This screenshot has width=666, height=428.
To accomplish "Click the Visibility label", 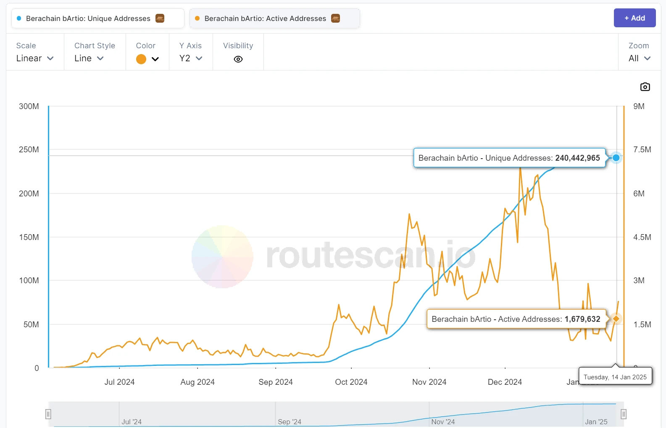I will [x=238, y=46].
